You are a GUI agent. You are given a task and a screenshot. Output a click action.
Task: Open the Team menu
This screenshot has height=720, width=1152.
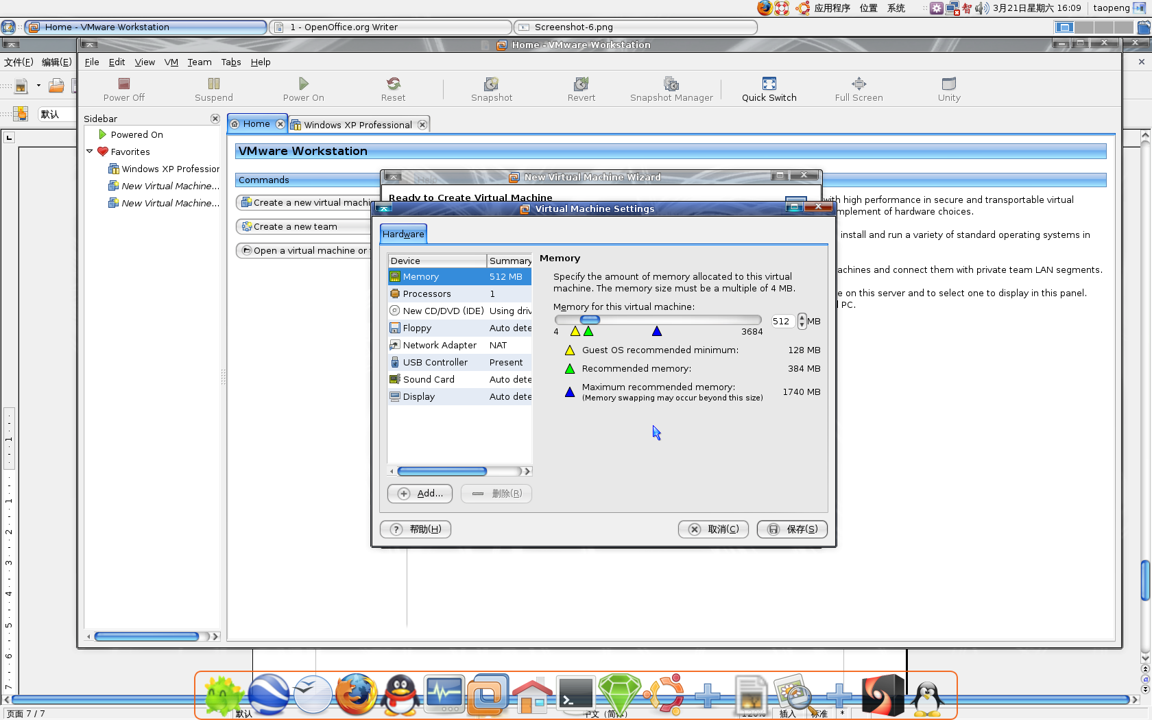click(x=200, y=62)
